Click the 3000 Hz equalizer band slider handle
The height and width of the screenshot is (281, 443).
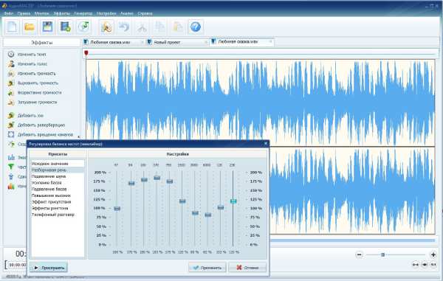click(x=195, y=213)
